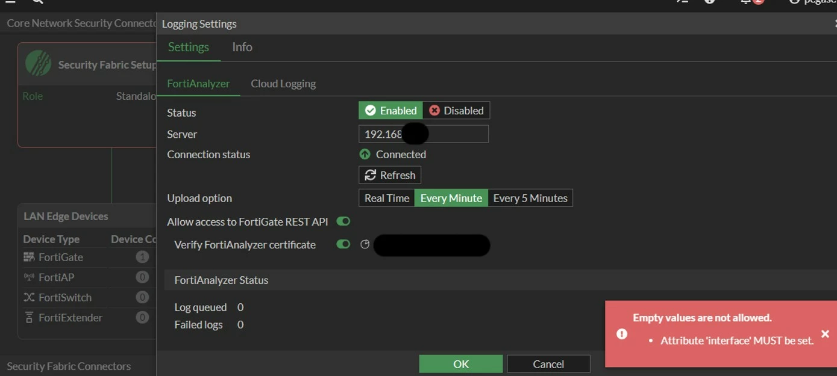Open the Security Fabric Setup card title
This screenshot has height=376, width=837.
click(107, 65)
